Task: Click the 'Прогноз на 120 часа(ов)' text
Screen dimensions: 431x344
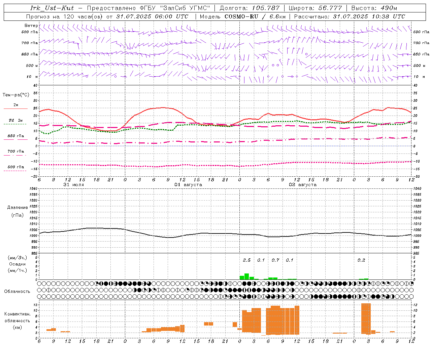Action: coord(65,16)
